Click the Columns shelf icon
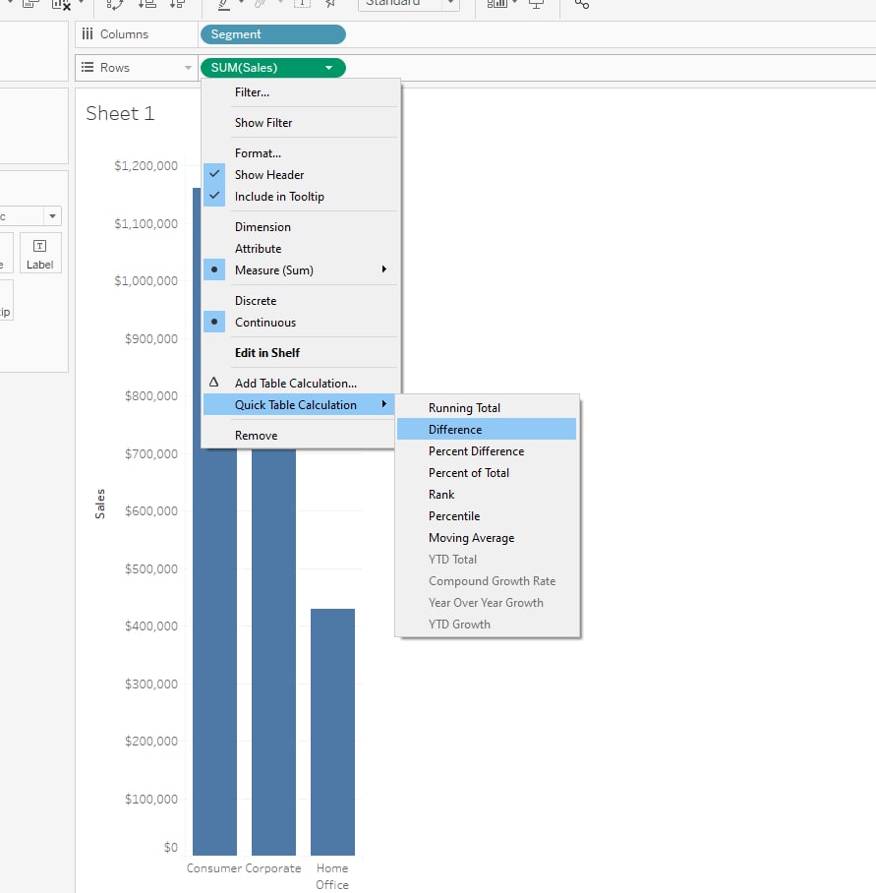 pyautogui.click(x=88, y=34)
